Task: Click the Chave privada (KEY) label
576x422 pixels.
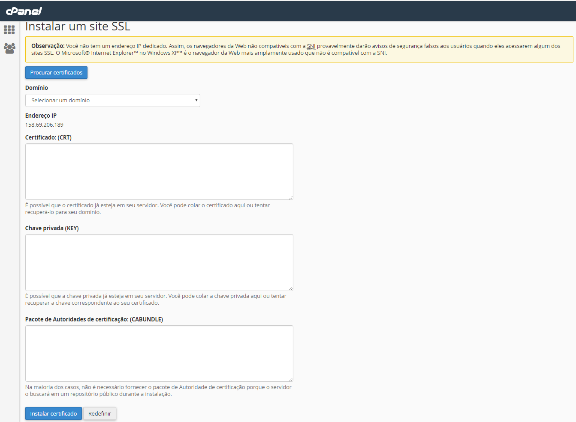Action: pyautogui.click(x=52, y=228)
